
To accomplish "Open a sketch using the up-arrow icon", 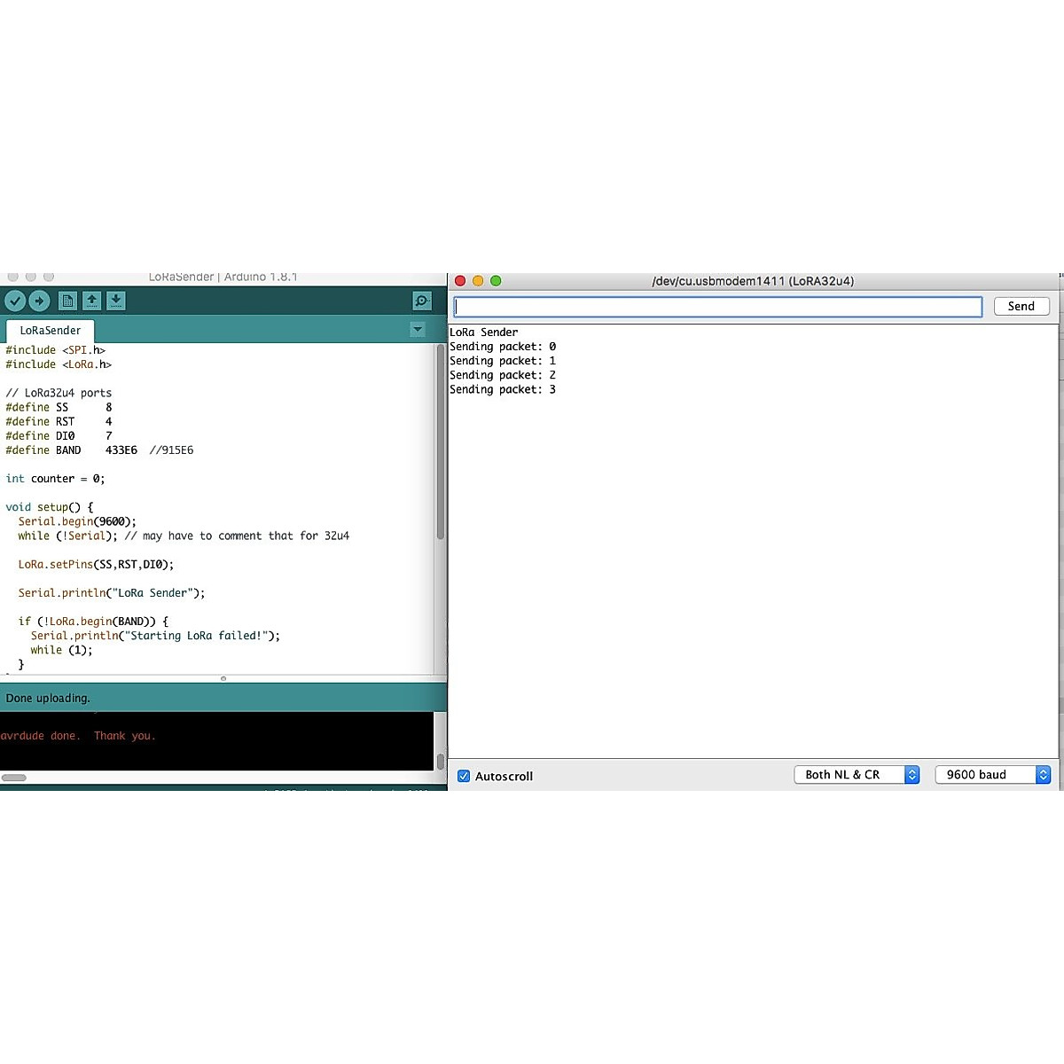I will click(x=91, y=301).
